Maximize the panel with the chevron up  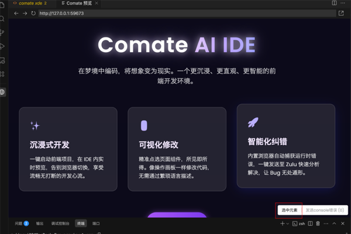pyautogui.click(x=334, y=223)
